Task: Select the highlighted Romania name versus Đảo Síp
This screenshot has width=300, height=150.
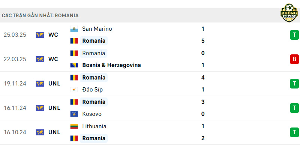Action: coord(94,78)
